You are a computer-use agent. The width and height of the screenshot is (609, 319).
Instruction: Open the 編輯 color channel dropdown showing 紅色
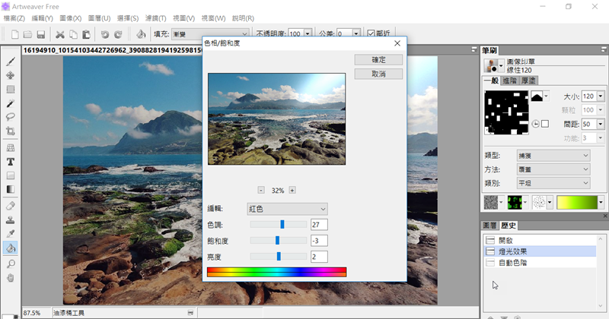(287, 208)
